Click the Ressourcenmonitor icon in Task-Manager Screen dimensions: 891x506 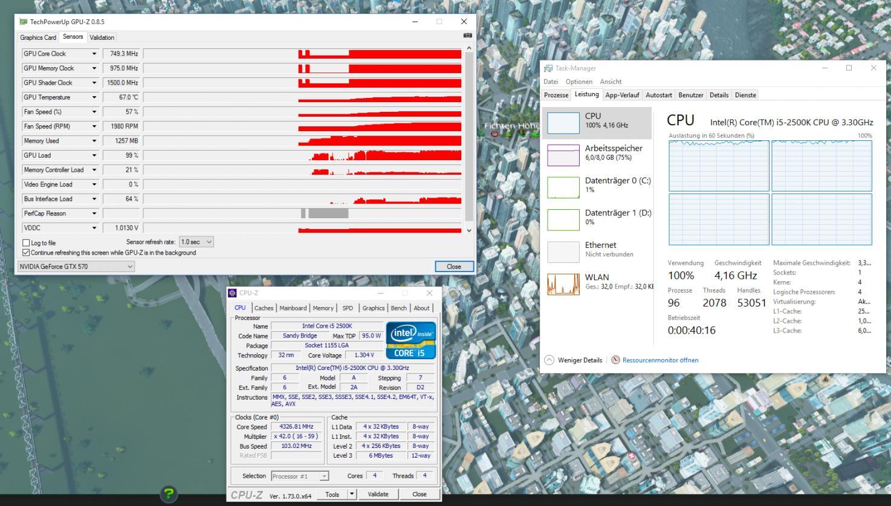tap(615, 360)
